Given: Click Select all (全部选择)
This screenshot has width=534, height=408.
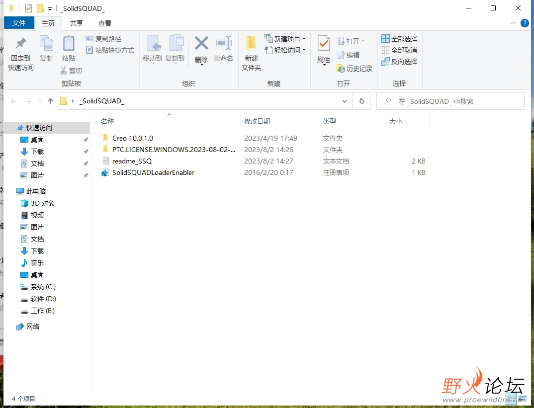Looking at the screenshot, I should (399, 39).
